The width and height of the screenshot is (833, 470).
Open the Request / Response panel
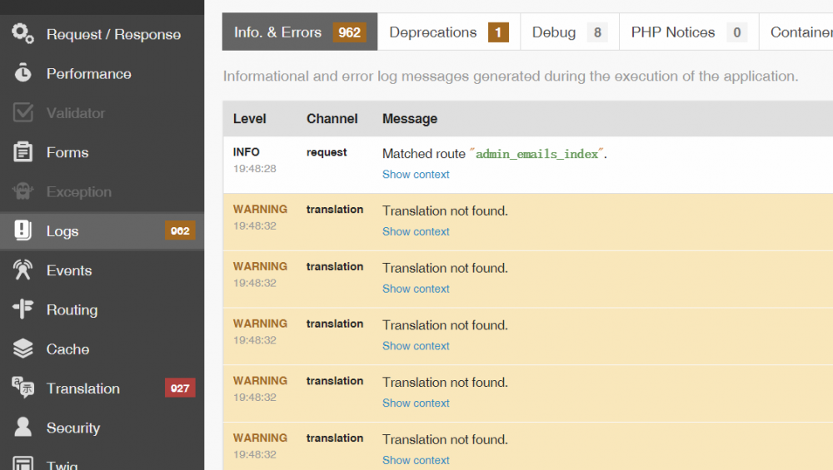102,34
